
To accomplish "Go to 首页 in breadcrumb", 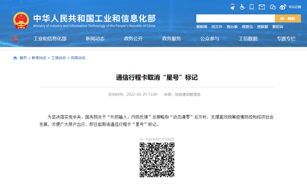I will point(23,58).
